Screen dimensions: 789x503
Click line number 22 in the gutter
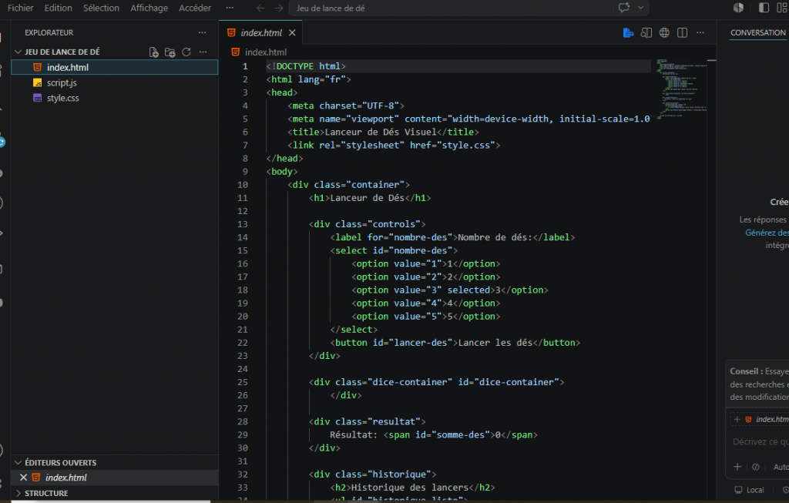243,343
